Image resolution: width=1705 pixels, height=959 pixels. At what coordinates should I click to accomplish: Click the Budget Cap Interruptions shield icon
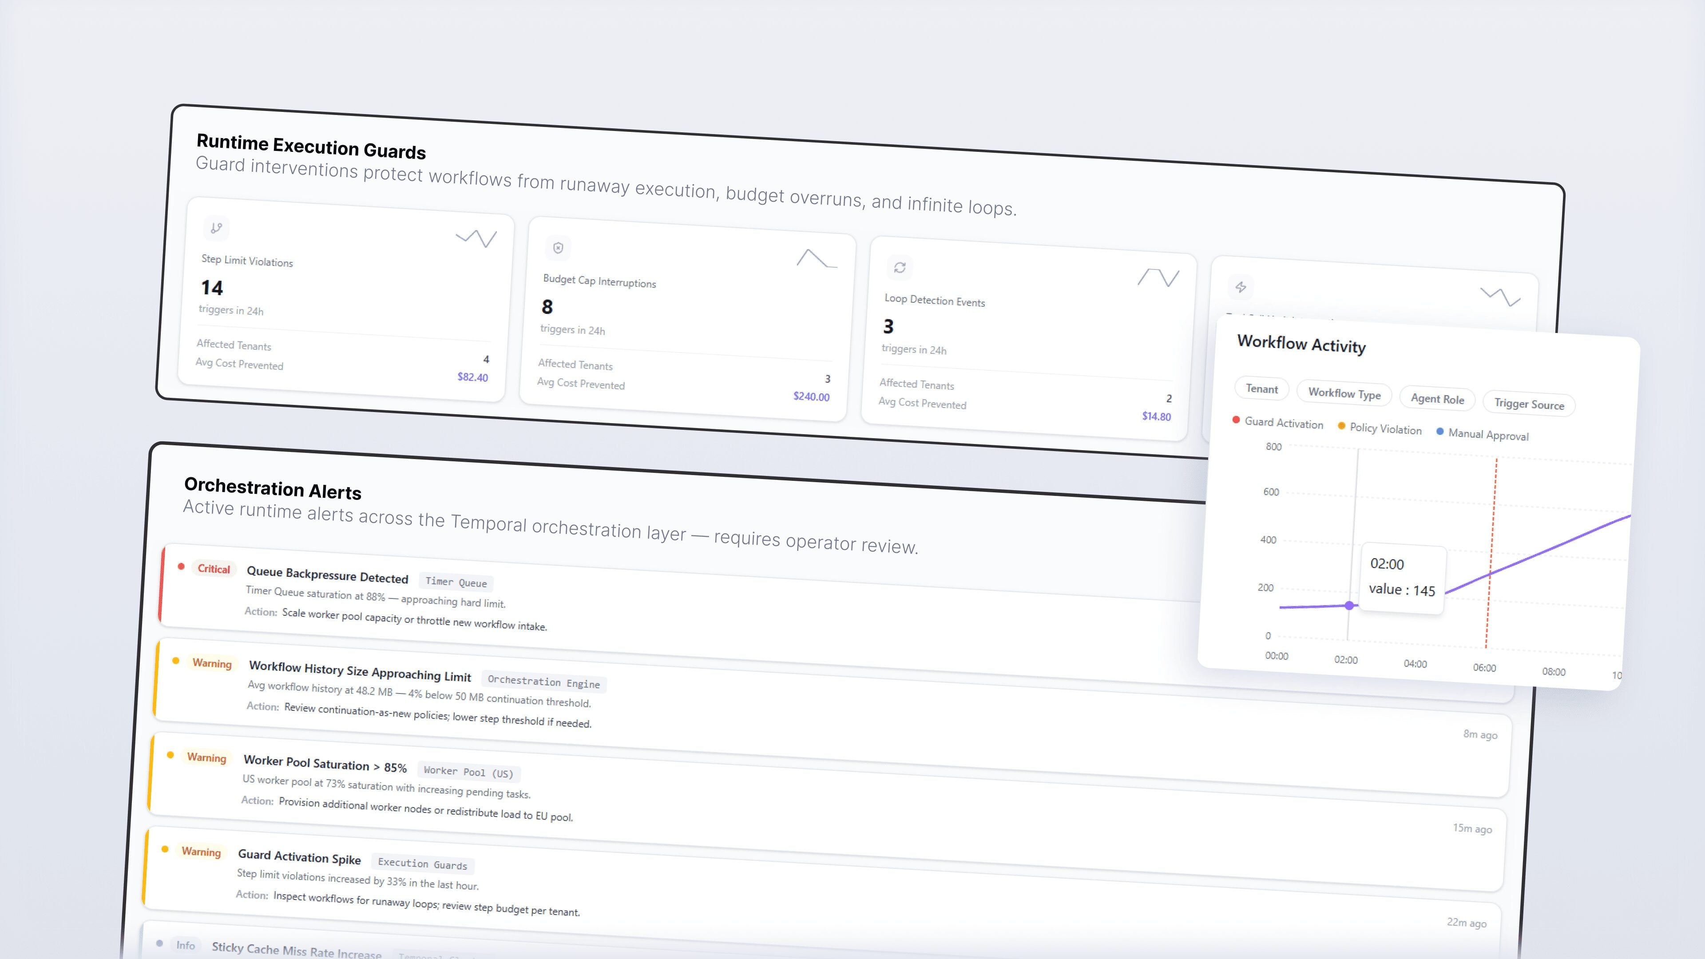click(558, 248)
